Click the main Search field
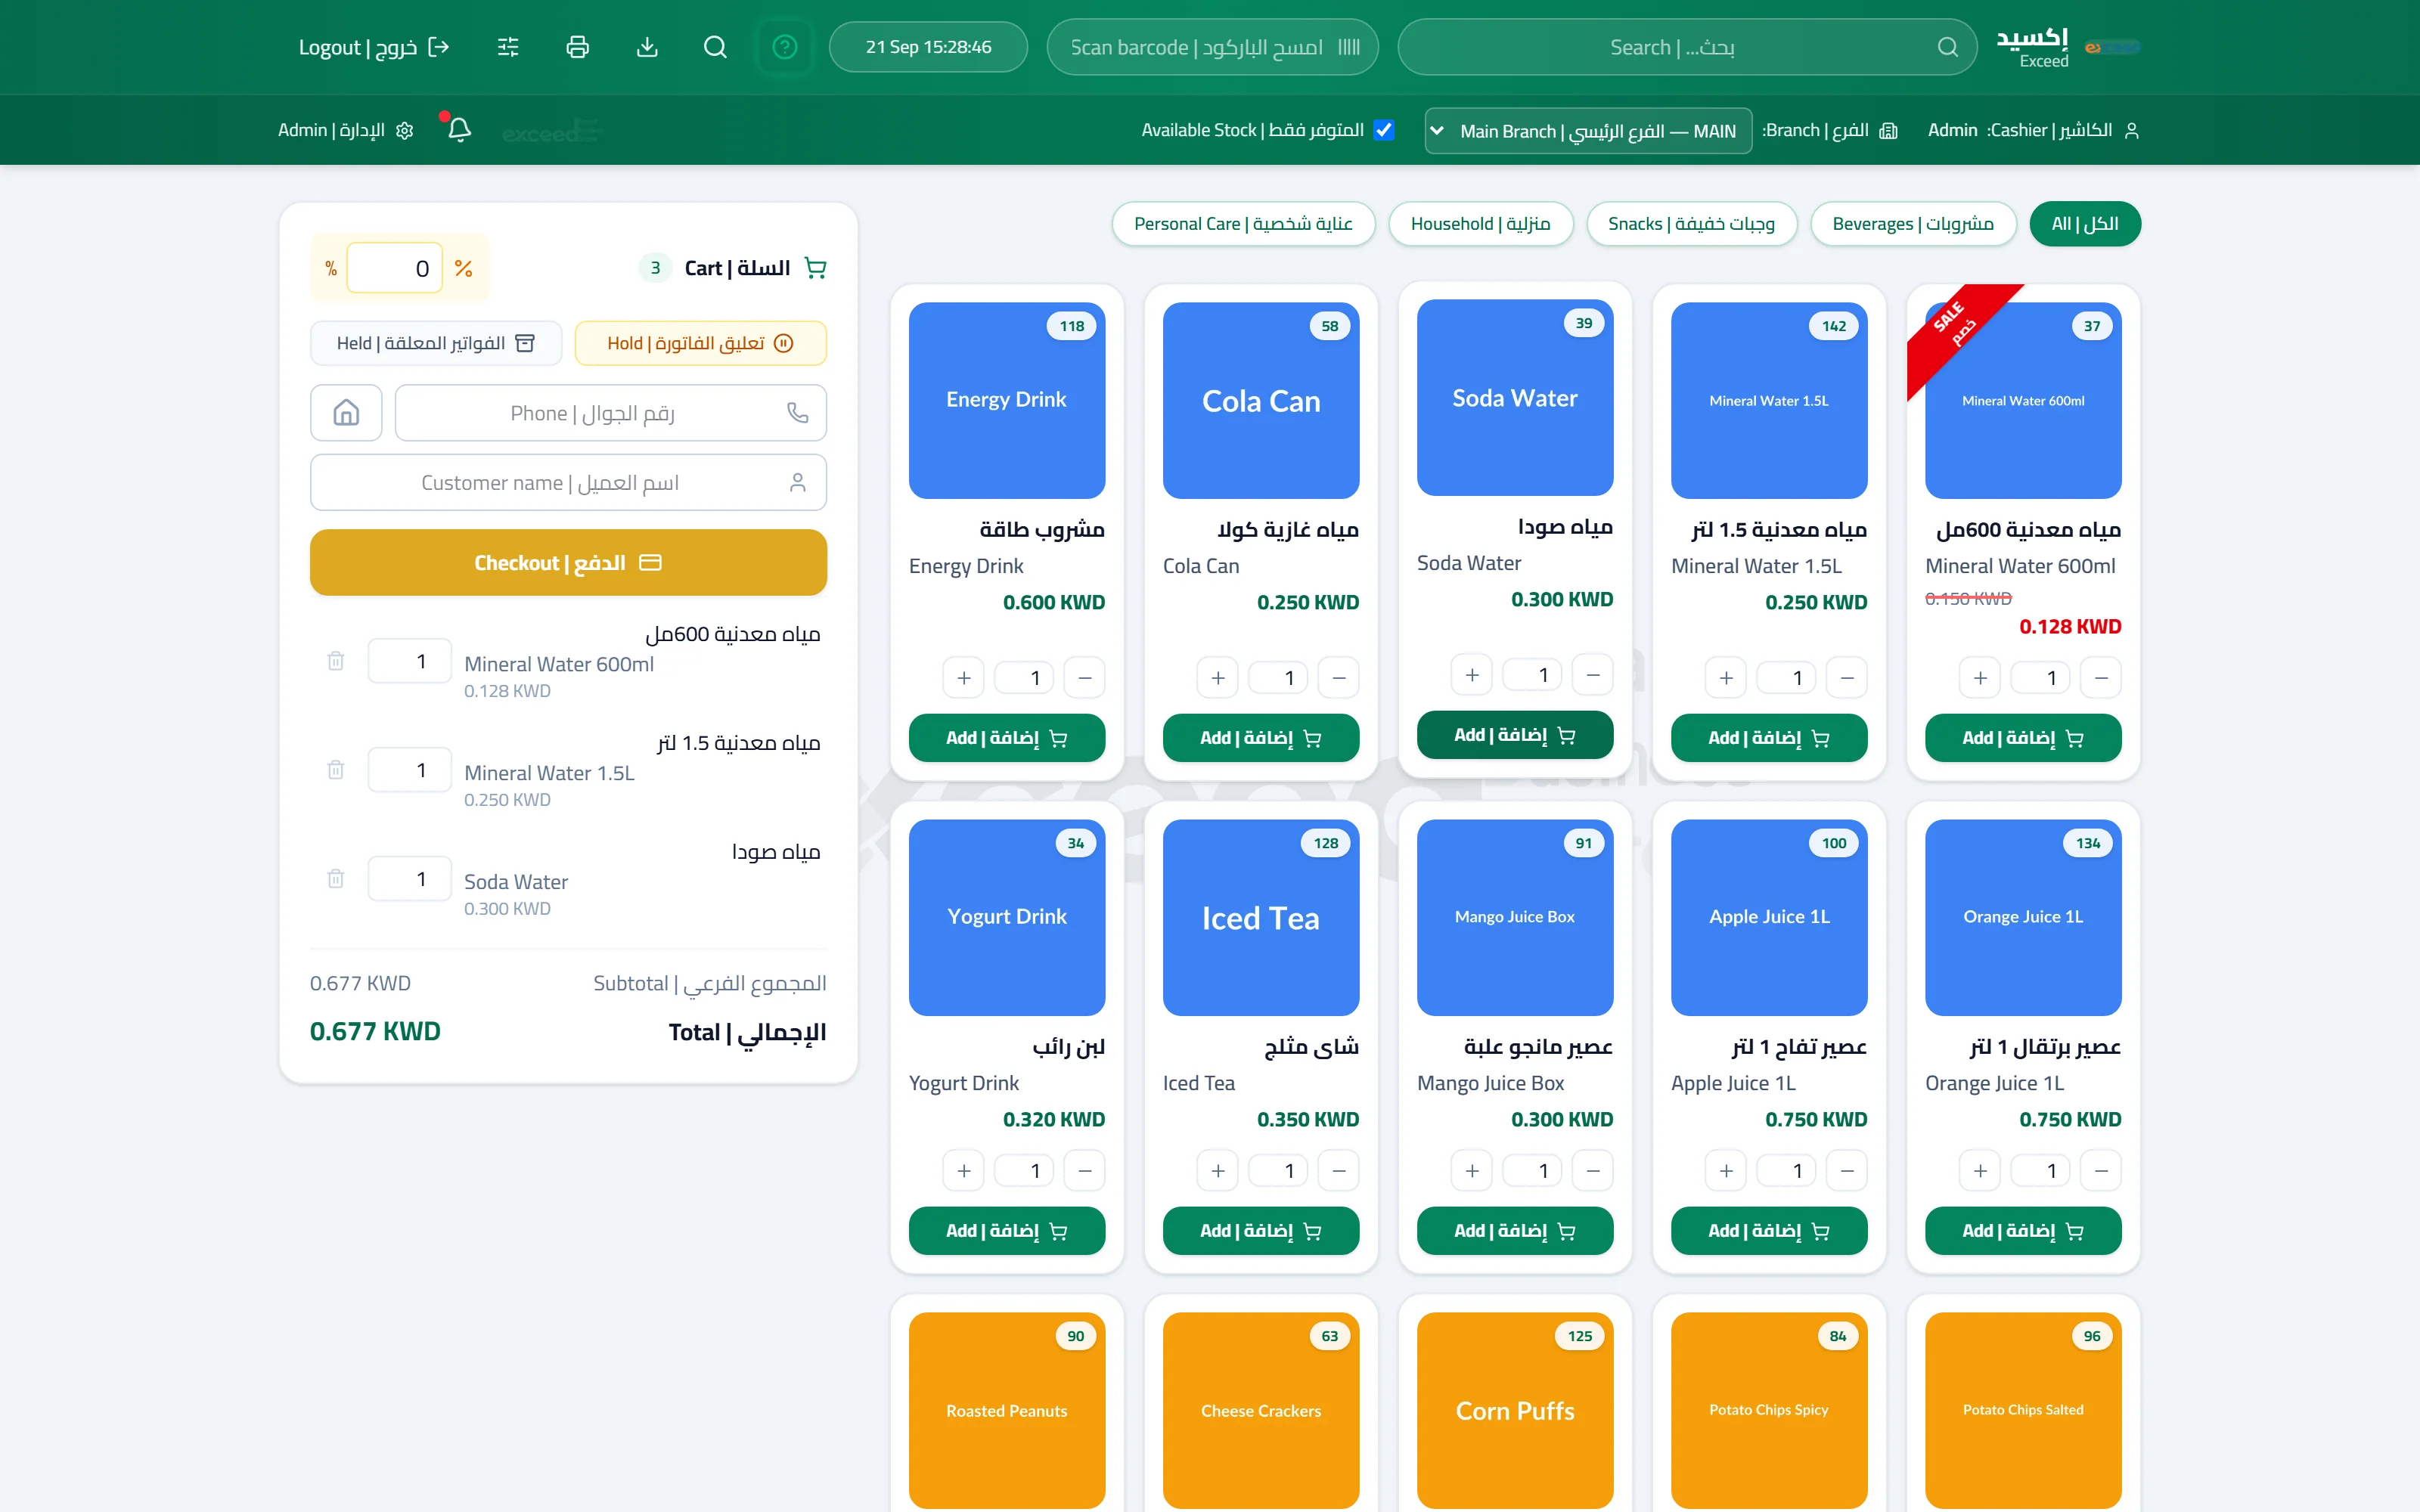 point(1687,47)
